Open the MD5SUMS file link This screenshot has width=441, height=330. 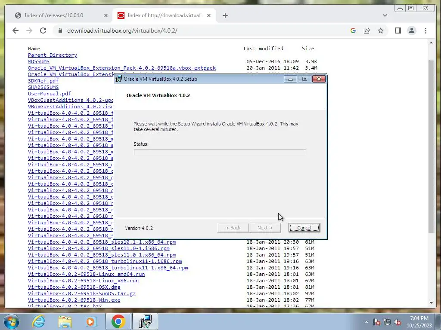tap(38, 61)
